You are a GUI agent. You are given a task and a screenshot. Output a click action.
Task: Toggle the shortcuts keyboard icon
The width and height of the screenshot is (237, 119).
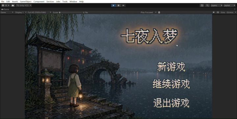pos(218,12)
